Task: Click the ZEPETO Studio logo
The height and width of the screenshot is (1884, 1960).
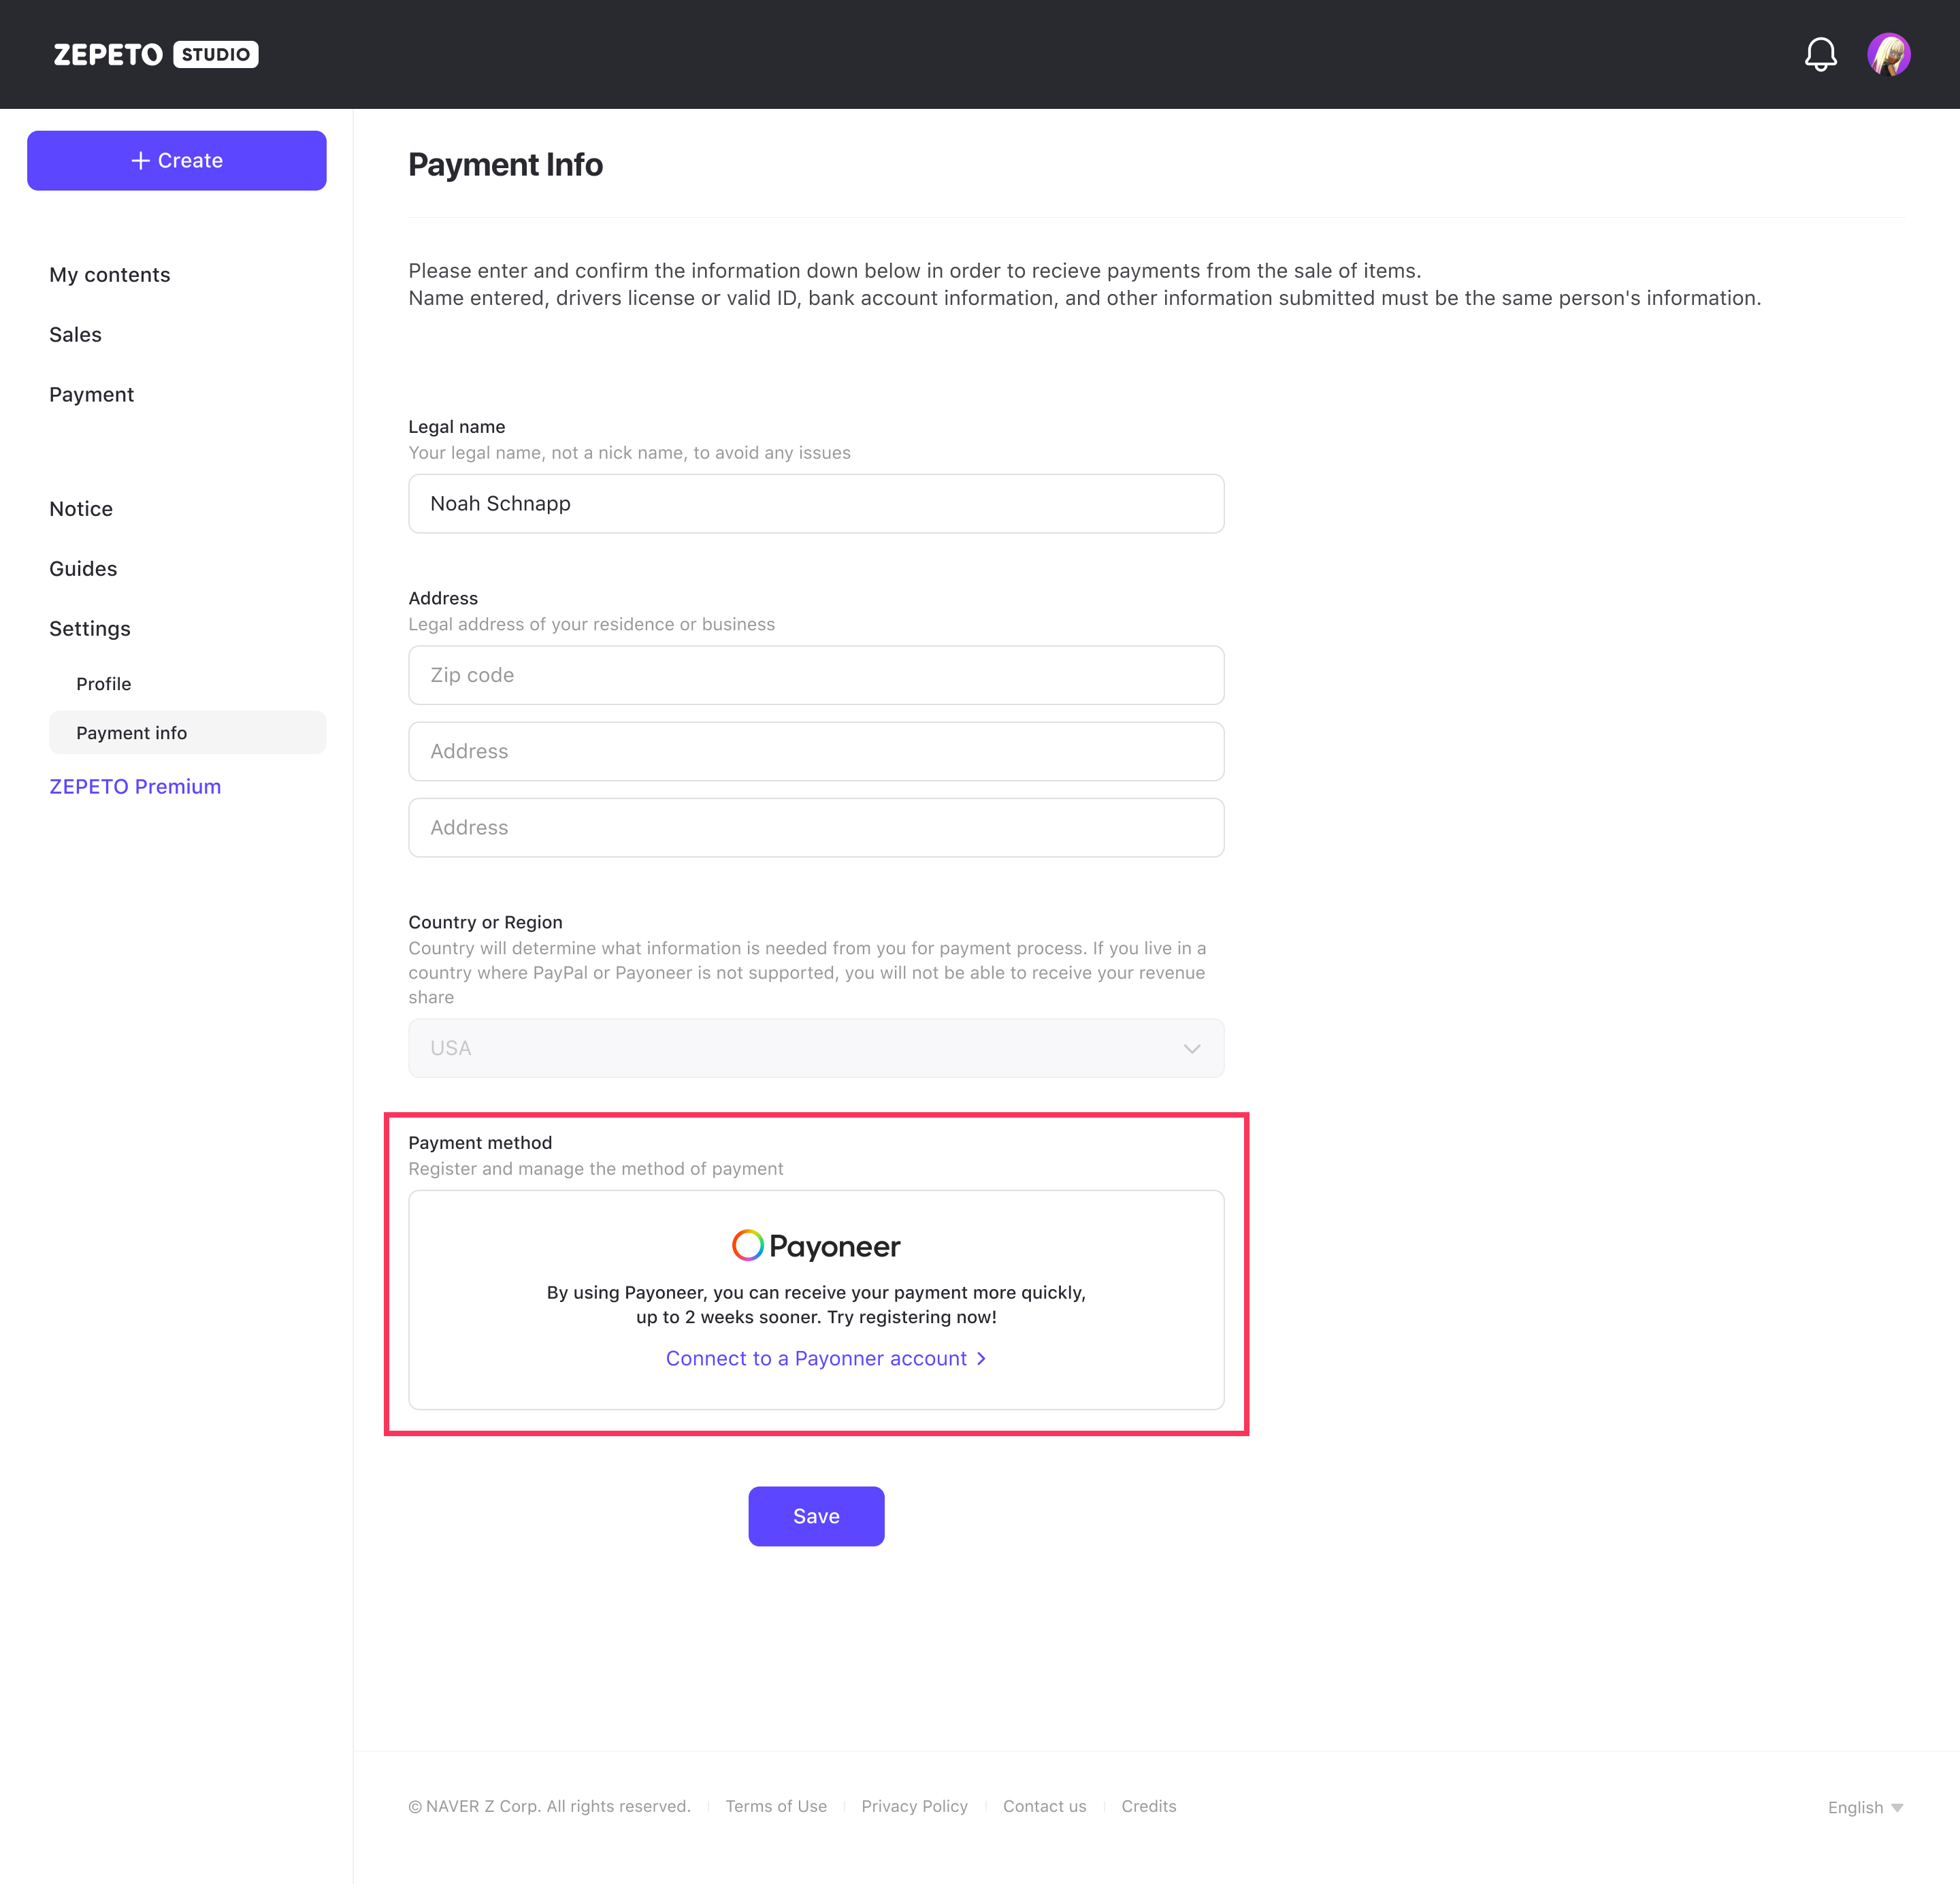Action: [156, 54]
